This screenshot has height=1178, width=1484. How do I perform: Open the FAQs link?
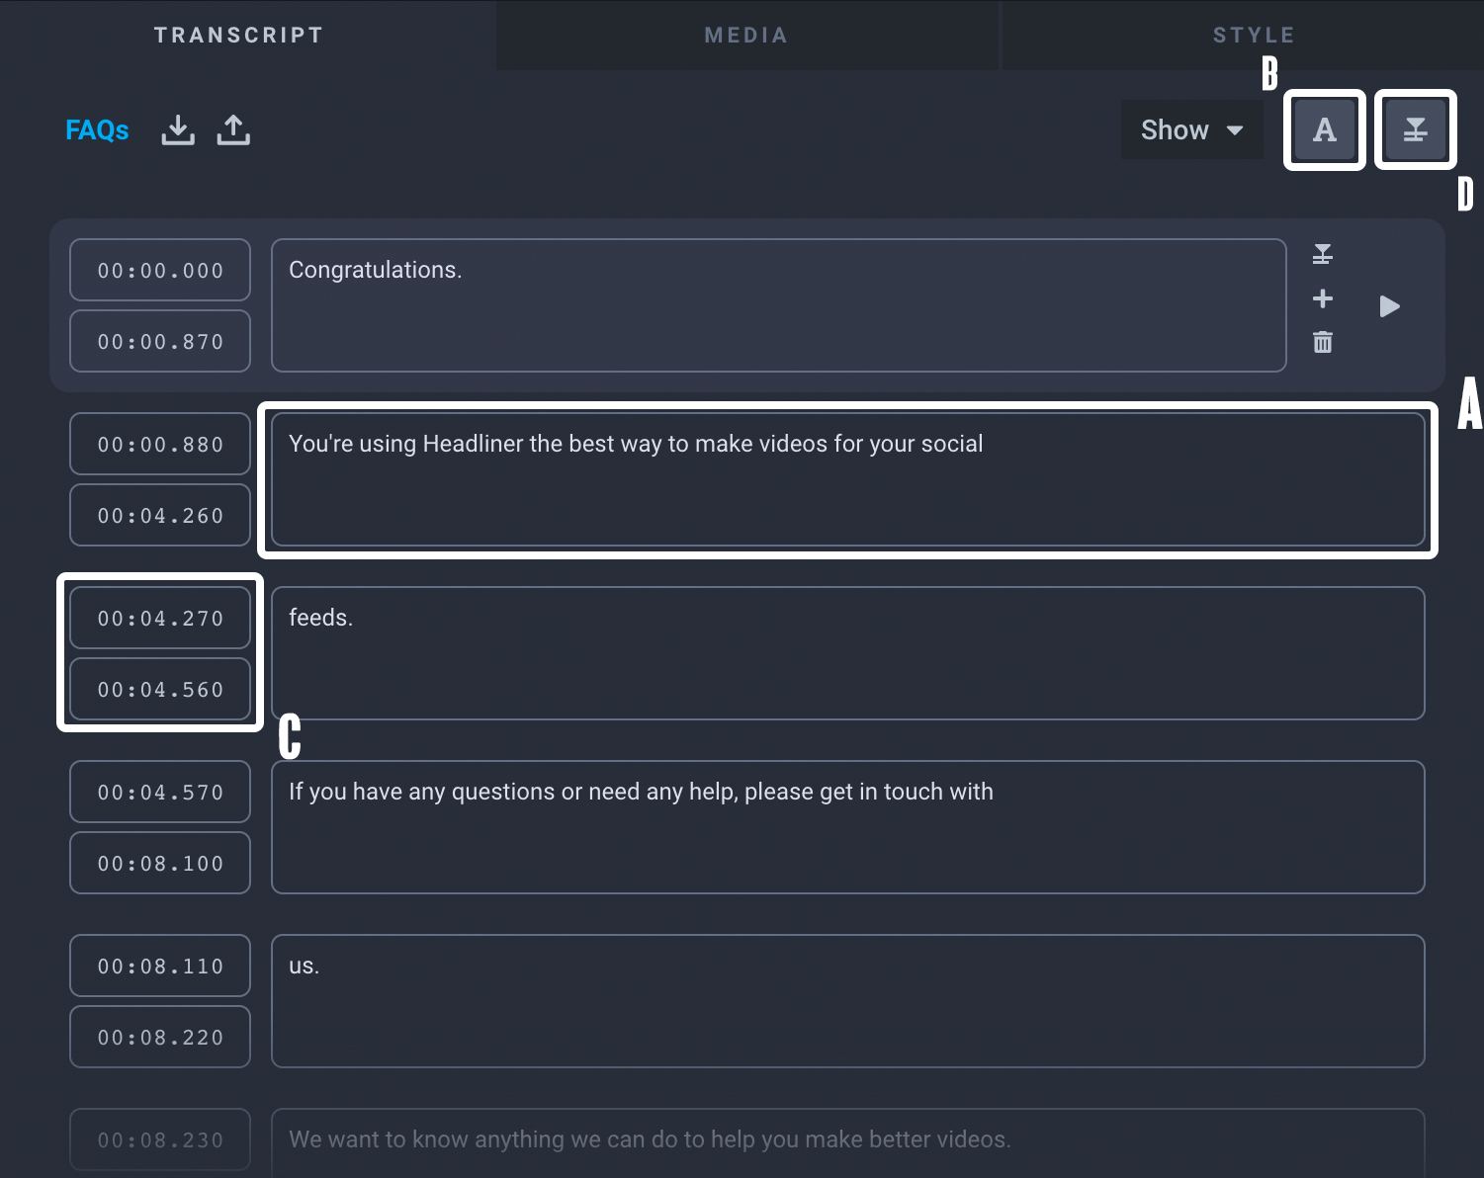pyautogui.click(x=97, y=130)
